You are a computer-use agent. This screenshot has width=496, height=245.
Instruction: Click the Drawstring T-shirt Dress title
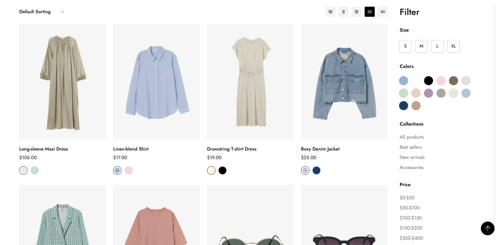coord(231,149)
